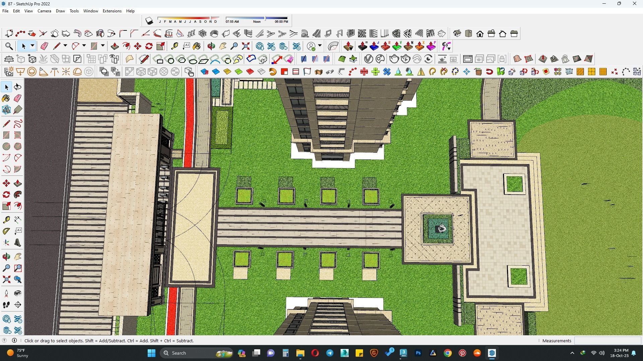The height and width of the screenshot is (361, 643).
Task: Click the Push/Pull tool in left toolbar
Action: 18,183
